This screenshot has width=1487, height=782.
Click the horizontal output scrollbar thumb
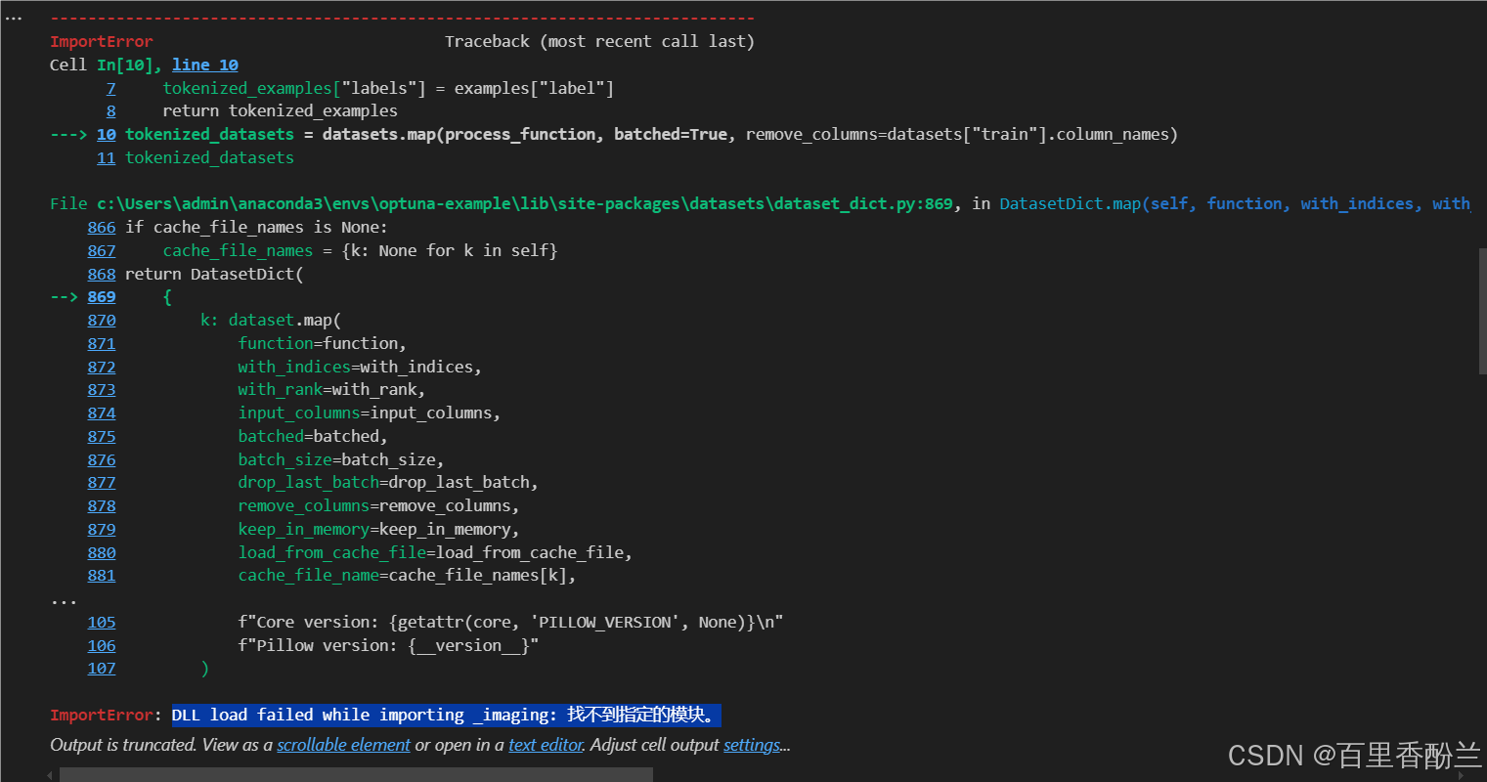click(x=356, y=774)
